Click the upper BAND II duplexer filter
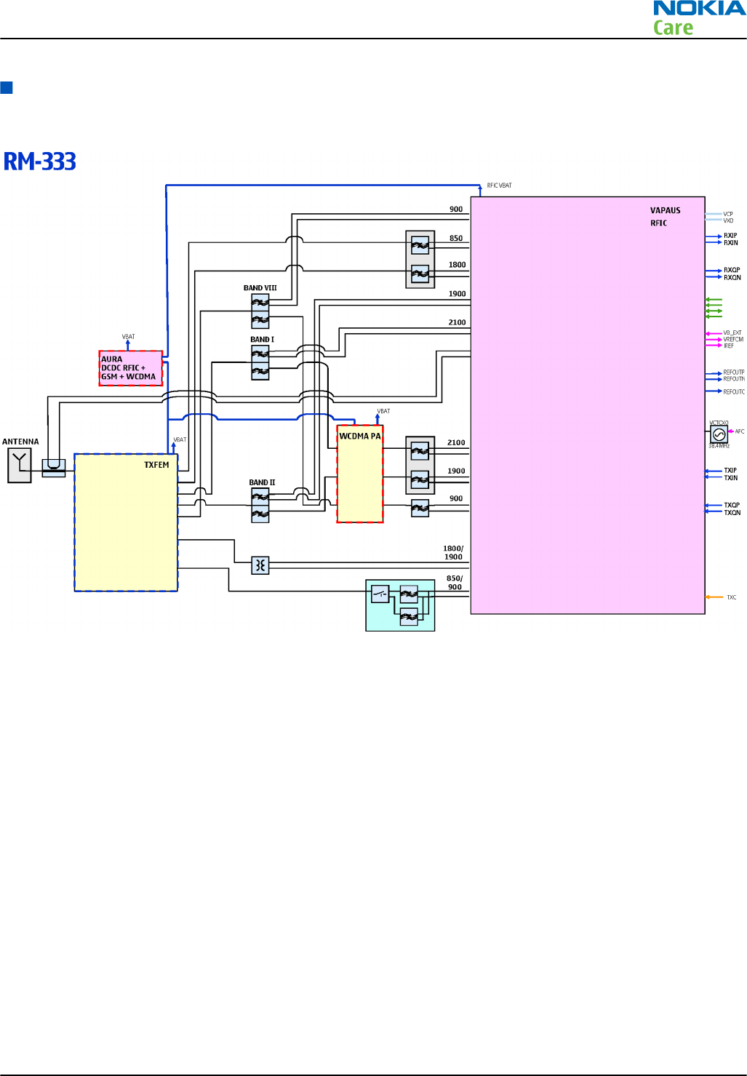747x1076 pixels. click(260, 497)
